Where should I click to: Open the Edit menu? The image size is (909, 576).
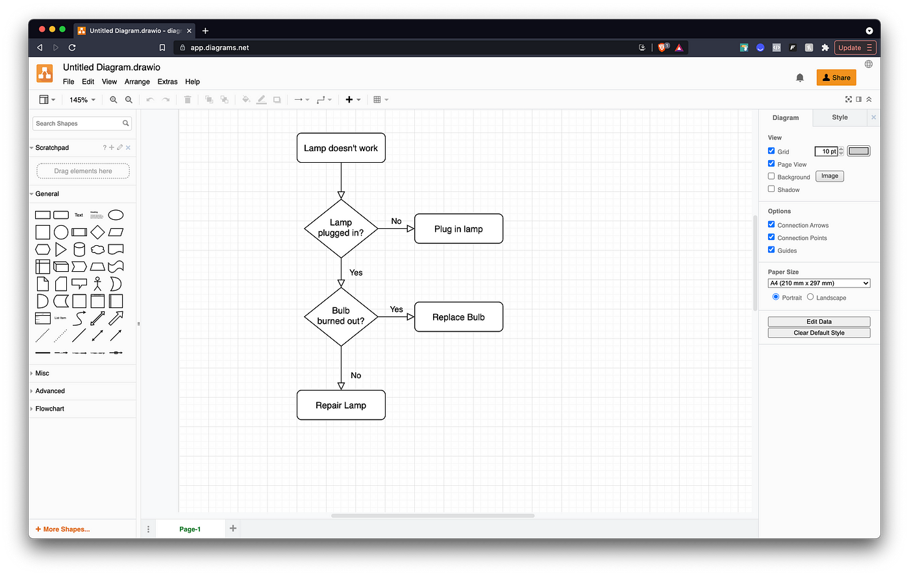(x=88, y=82)
